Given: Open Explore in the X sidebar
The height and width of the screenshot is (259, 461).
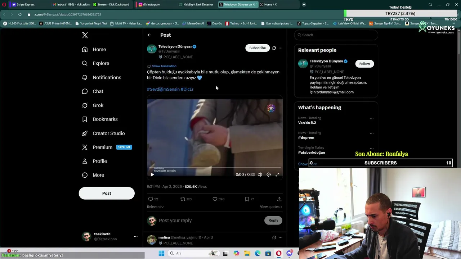Looking at the screenshot, I should [95, 63].
